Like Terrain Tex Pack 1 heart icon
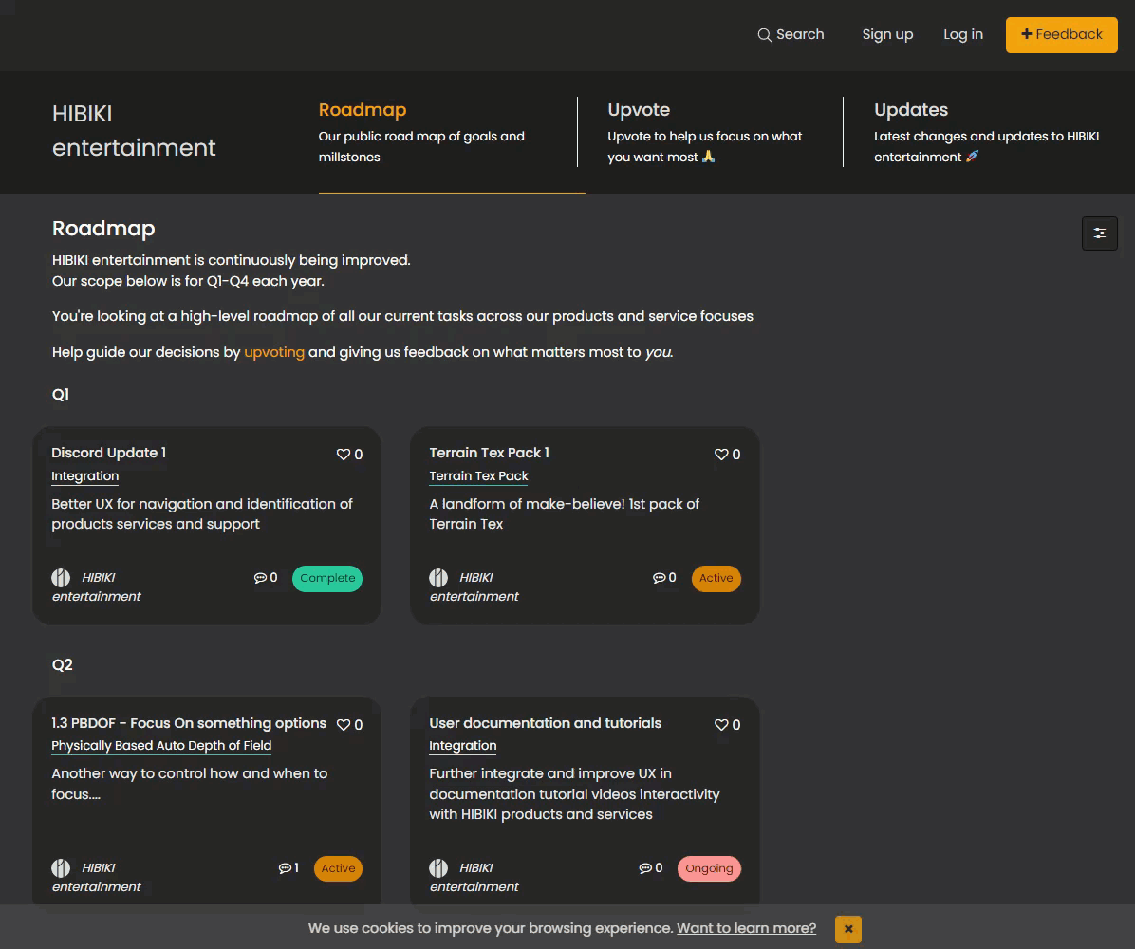This screenshot has width=1135, height=949. point(721,454)
